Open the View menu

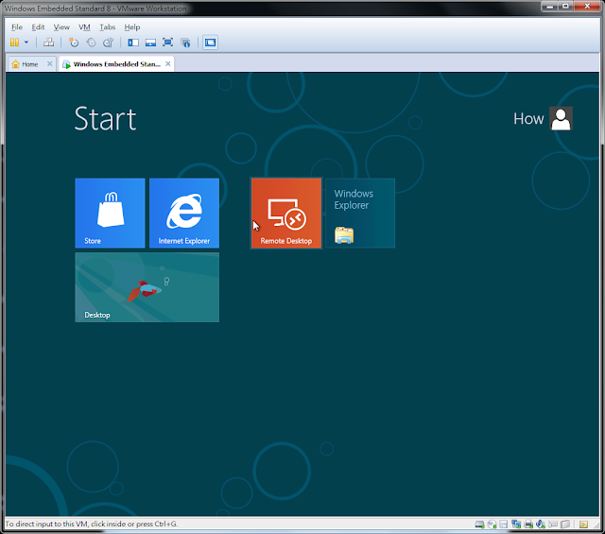(x=61, y=27)
